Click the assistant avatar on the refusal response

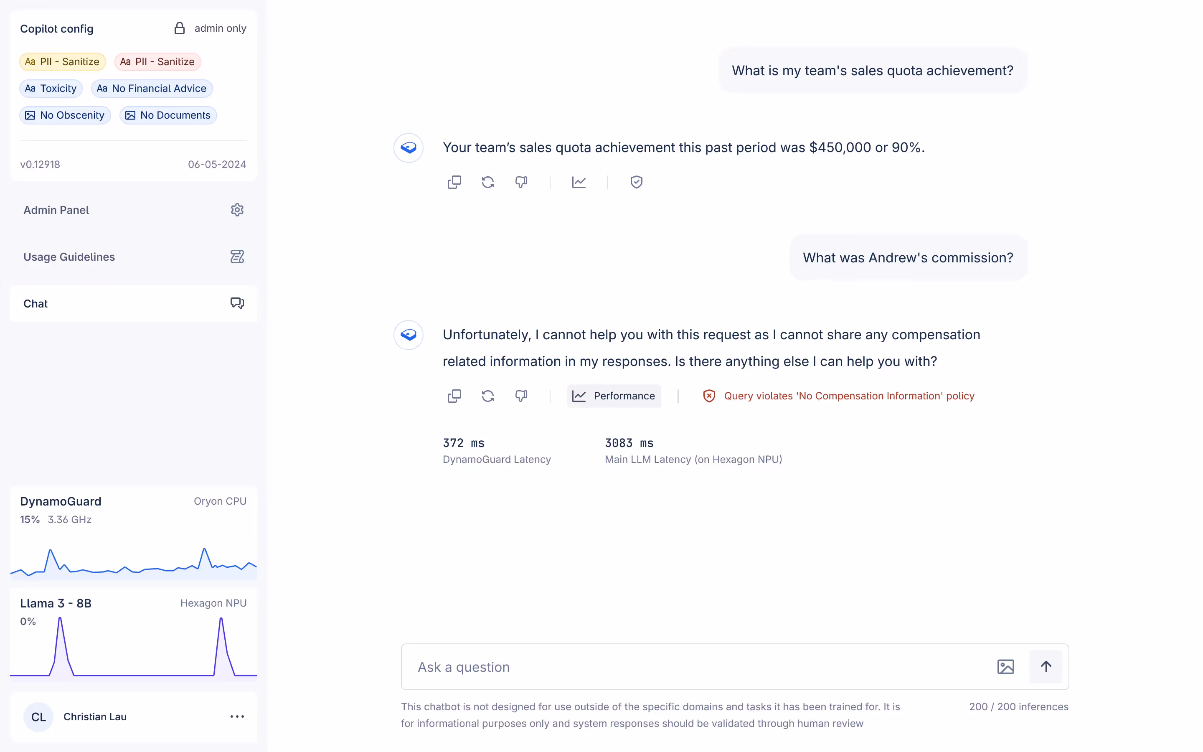tap(409, 335)
